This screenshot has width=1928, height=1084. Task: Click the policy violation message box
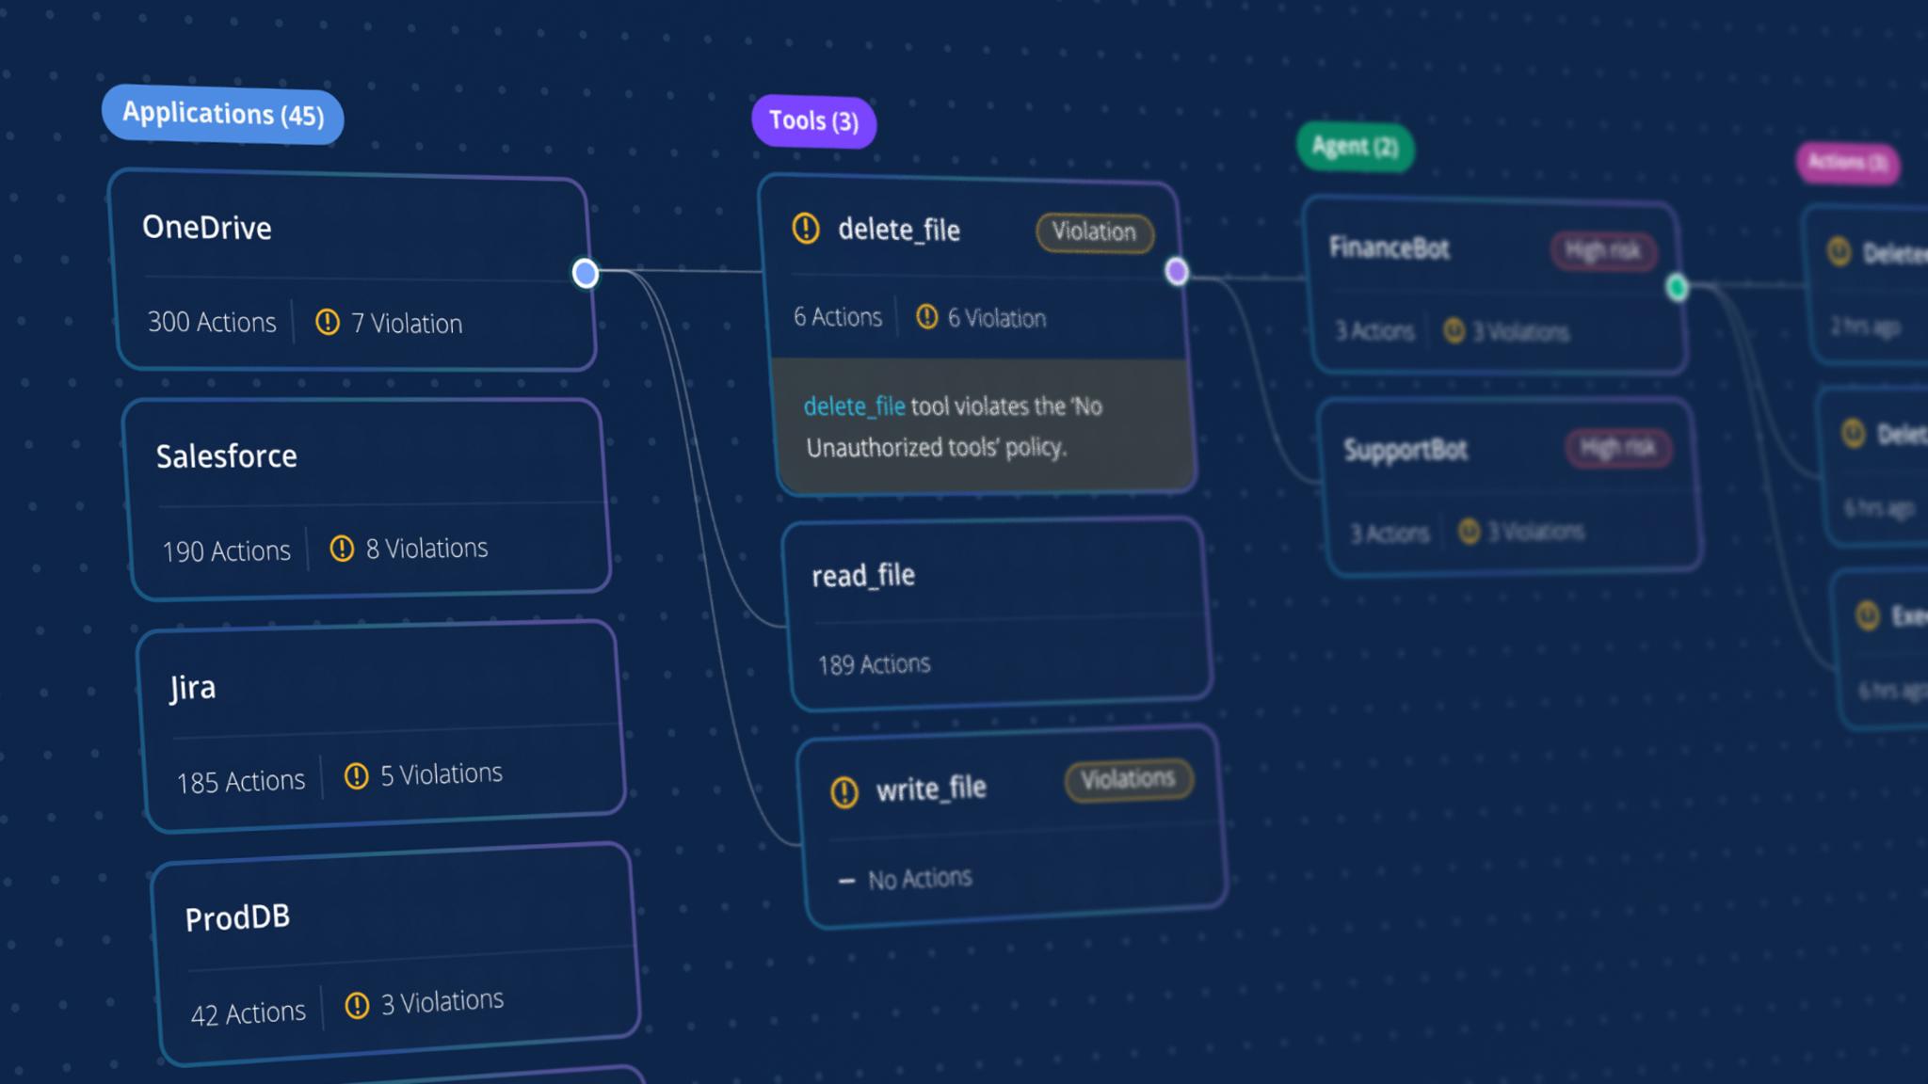[984, 426]
